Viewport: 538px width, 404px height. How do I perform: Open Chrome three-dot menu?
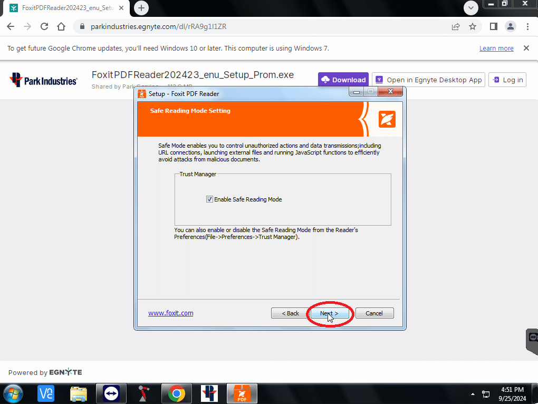click(527, 26)
